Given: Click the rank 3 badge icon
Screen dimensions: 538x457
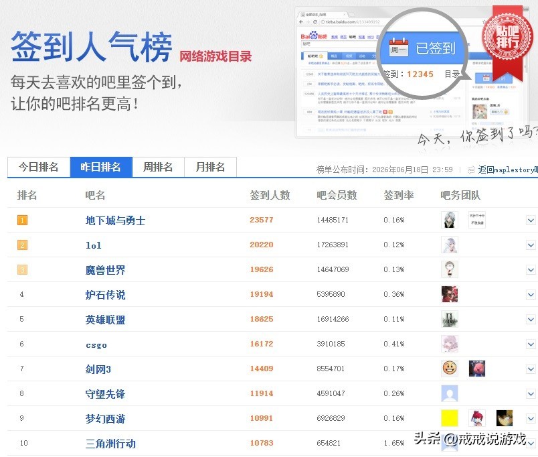Looking at the screenshot, I should point(22,270).
